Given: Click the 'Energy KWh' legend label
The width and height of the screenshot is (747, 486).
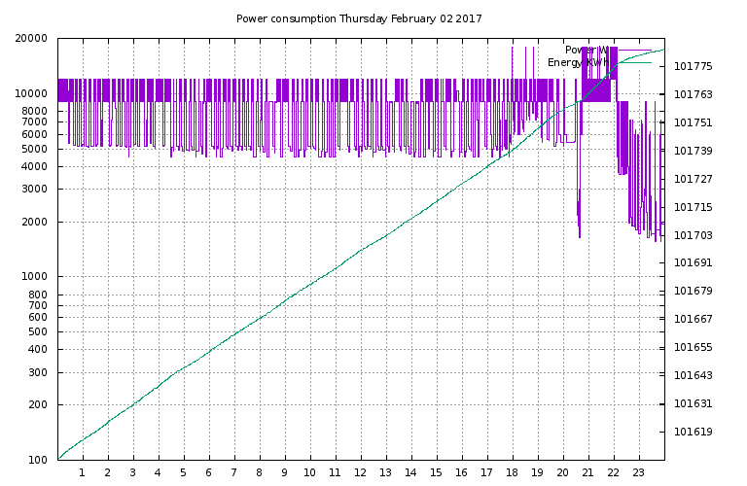Looking at the screenshot, I should [578, 62].
